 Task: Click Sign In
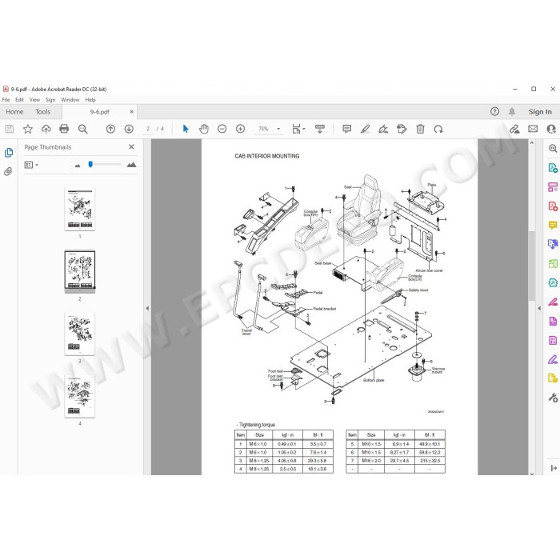coord(540,112)
